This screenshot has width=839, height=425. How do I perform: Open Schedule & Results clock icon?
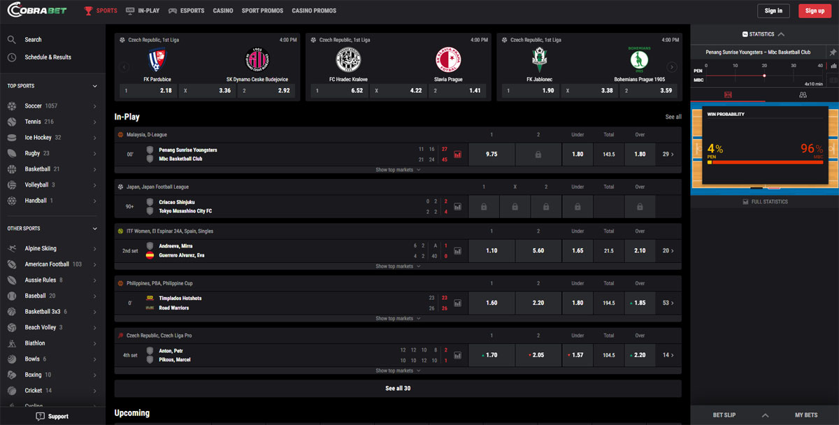click(12, 57)
